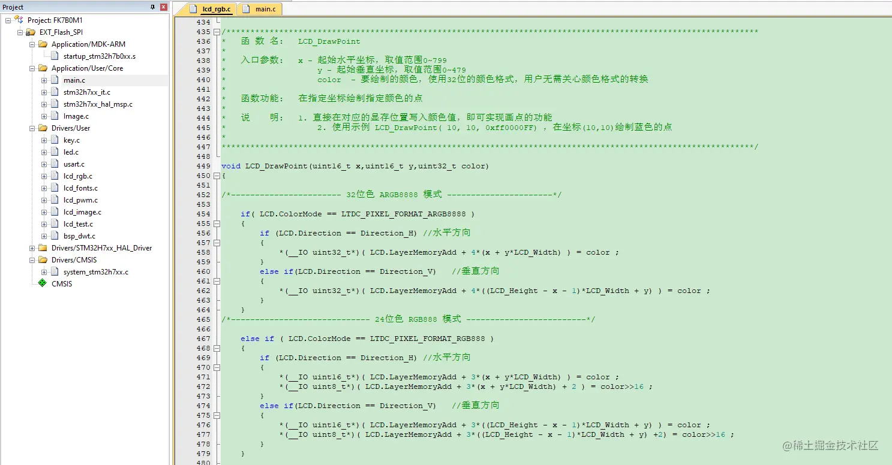Click the lcd_fonts.c file icon
Screen dimensions: 892x465
(x=54, y=188)
